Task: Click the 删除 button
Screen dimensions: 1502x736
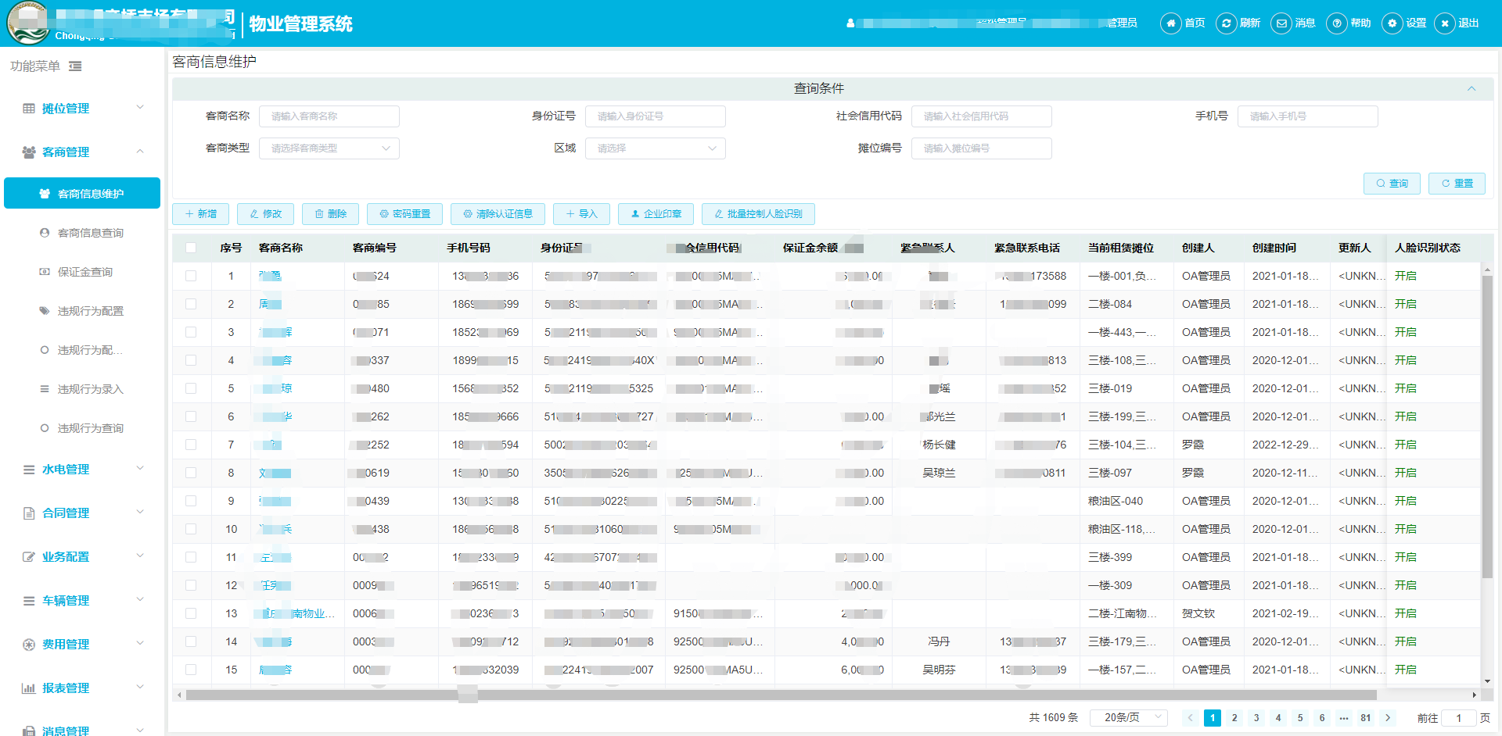Action: (330, 214)
